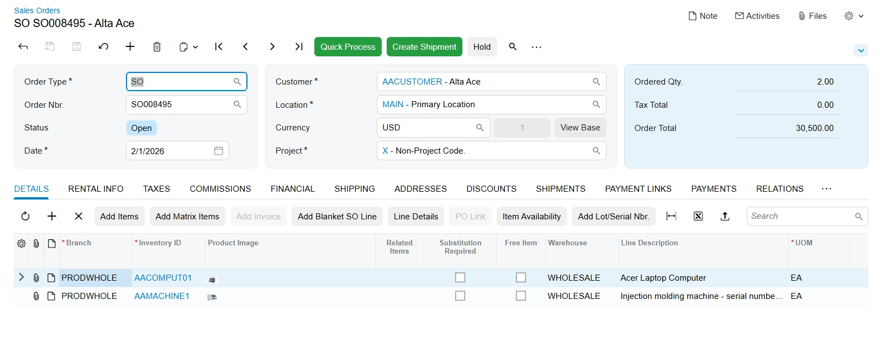This screenshot has height=347, width=880.
Task: Click the grid Search box
Action: coord(807,216)
